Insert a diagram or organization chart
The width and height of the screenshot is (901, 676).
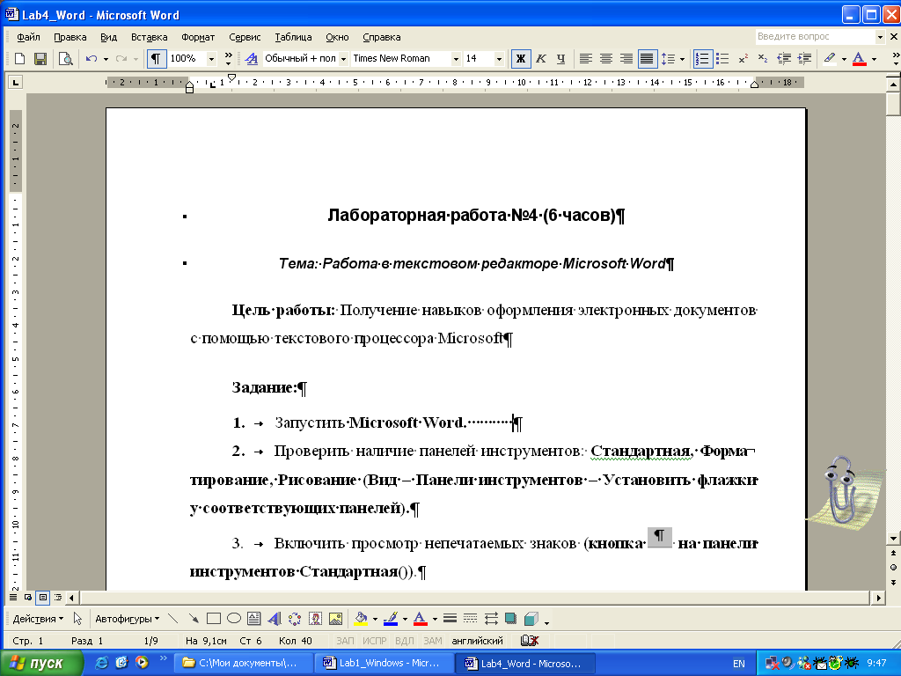(295, 619)
